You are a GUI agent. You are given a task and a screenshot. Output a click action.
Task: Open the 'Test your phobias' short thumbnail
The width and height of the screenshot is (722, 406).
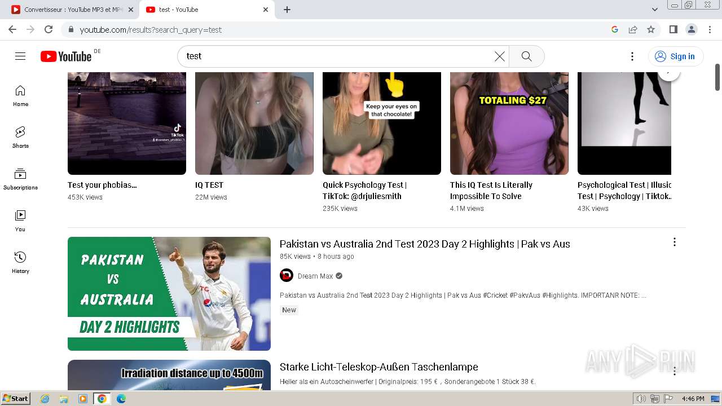tap(127, 123)
